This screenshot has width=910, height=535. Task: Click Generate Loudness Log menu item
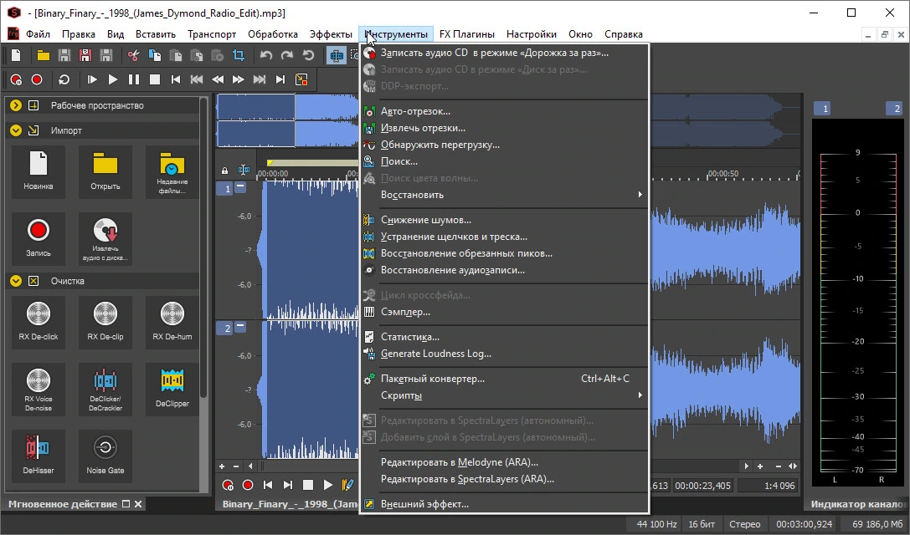coord(504,354)
